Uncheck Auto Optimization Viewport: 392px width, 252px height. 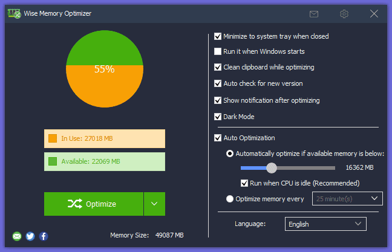tap(218, 138)
